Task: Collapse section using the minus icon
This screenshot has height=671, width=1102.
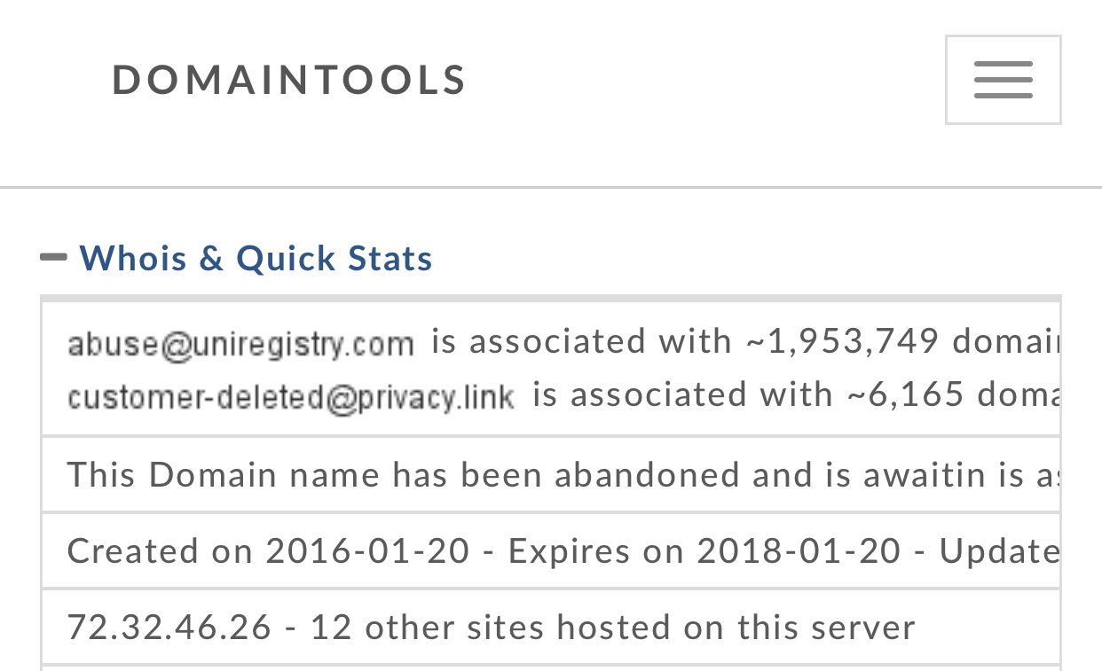Action: click(53, 258)
